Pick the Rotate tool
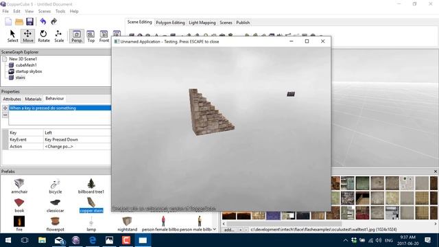 point(44,36)
